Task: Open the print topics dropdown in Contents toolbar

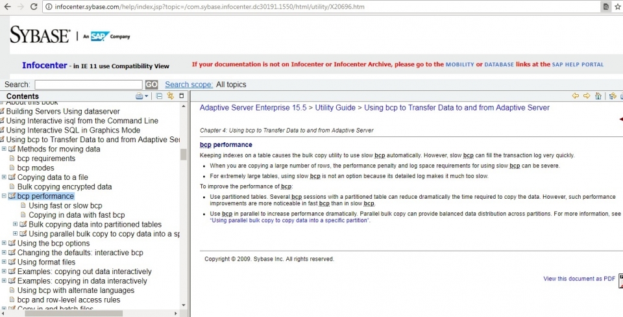Action: (x=146, y=96)
